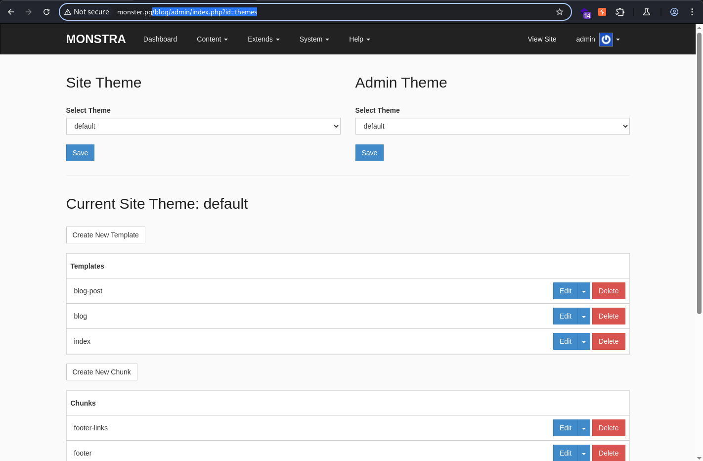
Task: Open browser profile account icon
Action: pyautogui.click(x=674, y=12)
